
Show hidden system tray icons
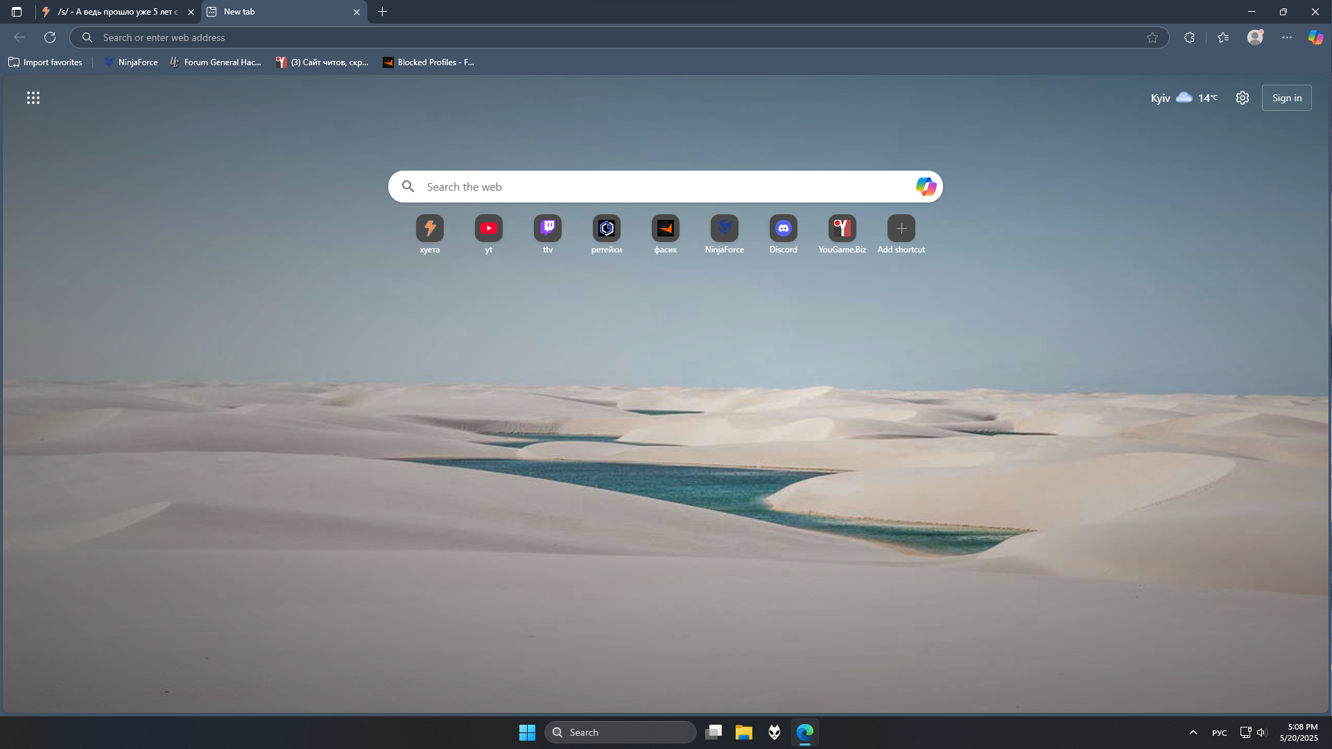pyautogui.click(x=1193, y=732)
